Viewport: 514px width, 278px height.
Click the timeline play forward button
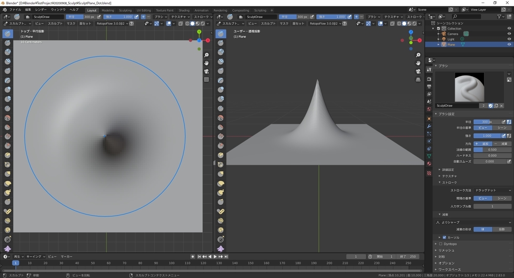215,257
